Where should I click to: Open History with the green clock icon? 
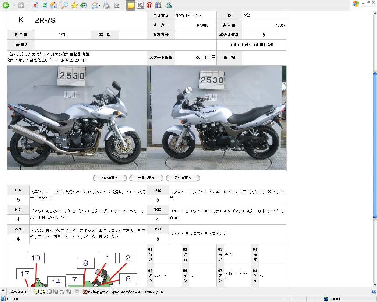point(84,5)
